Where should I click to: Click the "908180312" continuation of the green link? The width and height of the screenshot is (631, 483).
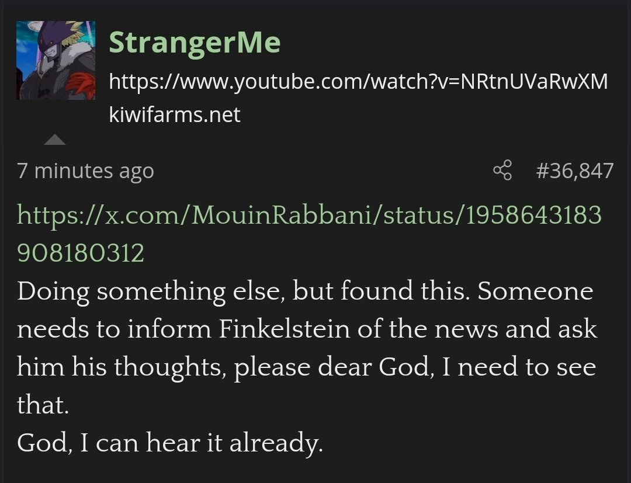click(81, 253)
